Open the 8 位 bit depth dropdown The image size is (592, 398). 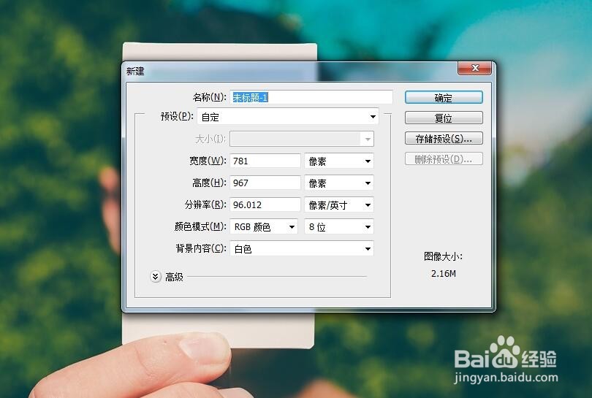point(339,226)
